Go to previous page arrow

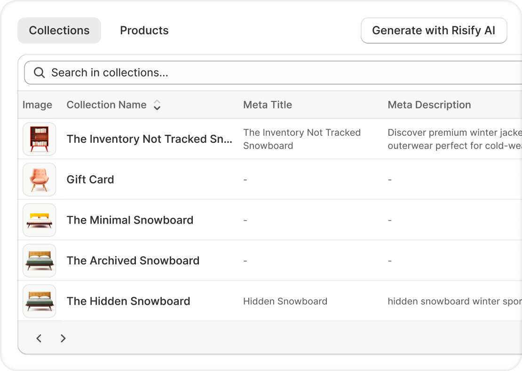pos(39,338)
